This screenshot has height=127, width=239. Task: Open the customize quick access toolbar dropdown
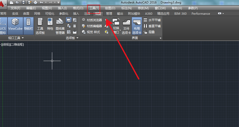point(58,2)
